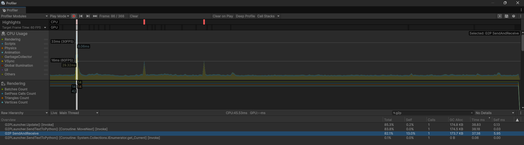Open the Play Mode target dropdown

pyautogui.click(x=60, y=16)
